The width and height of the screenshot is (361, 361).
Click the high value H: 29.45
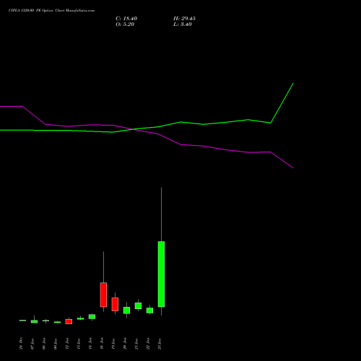[184, 19]
